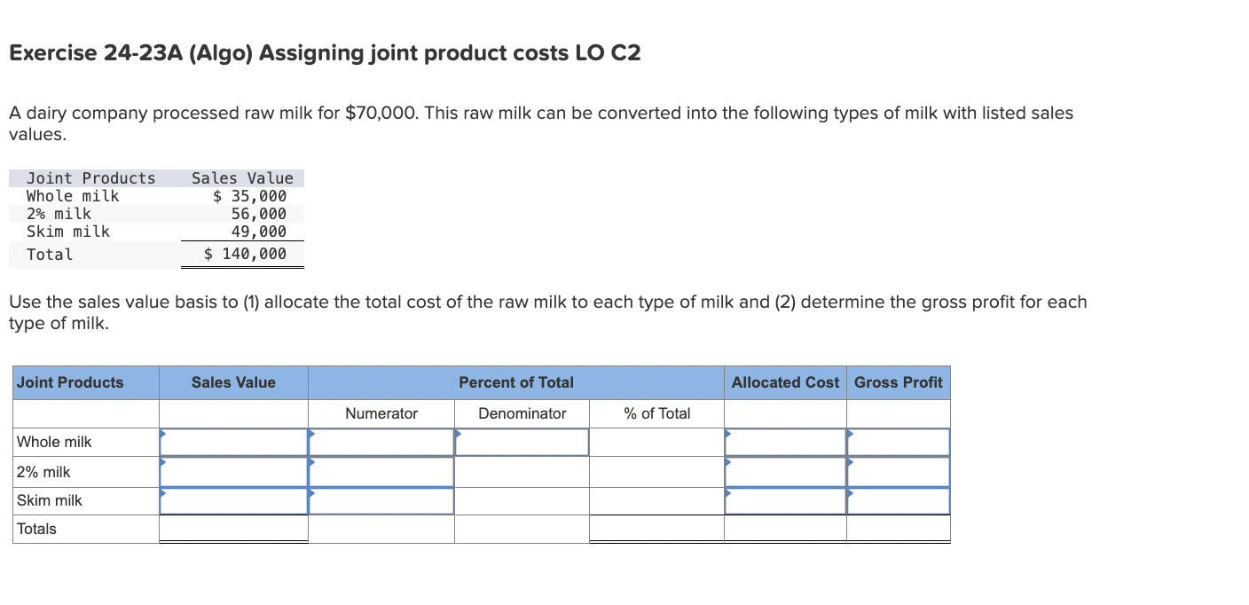Click the Denominator input for Whole milk

[522, 442]
